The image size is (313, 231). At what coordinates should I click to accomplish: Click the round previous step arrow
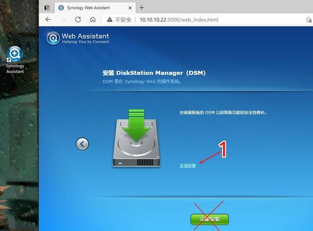pyautogui.click(x=82, y=144)
